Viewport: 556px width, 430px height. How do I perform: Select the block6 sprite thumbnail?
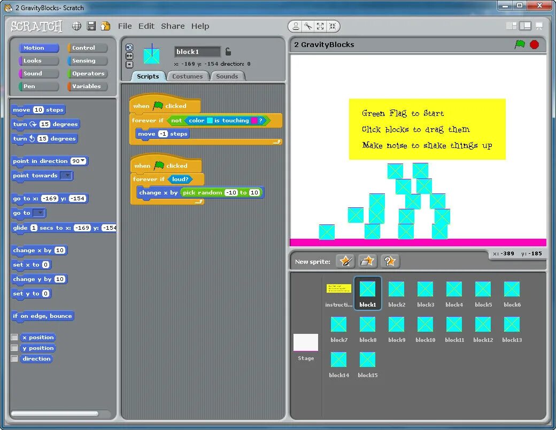point(512,294)
